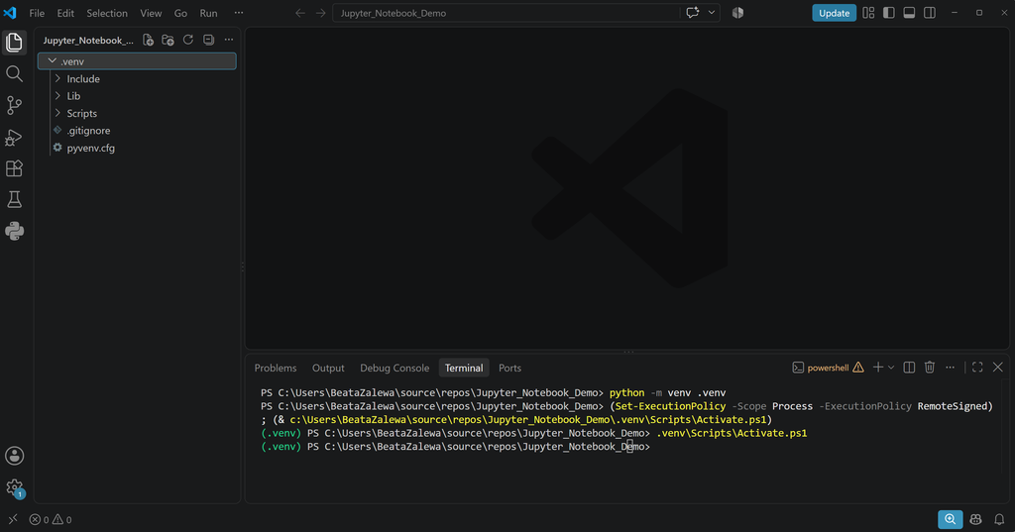The height and width of the screenshot is (532, 1015).
Task: Click New Folder icon in Explorer header
Action: click(x=169, y=41)
